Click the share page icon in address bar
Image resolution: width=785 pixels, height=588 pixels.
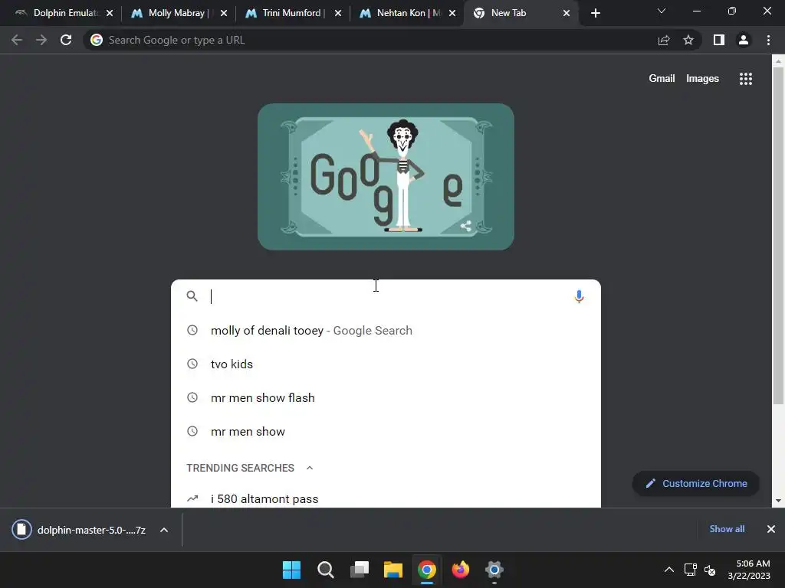point(664,40)
